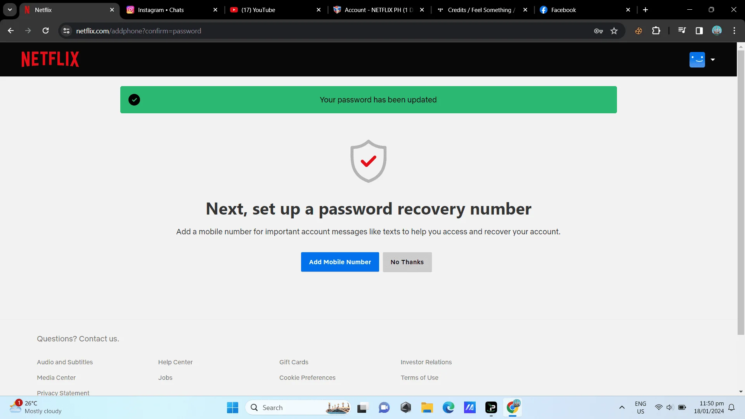Open the Chrome three-dot menu

(734, 31)
